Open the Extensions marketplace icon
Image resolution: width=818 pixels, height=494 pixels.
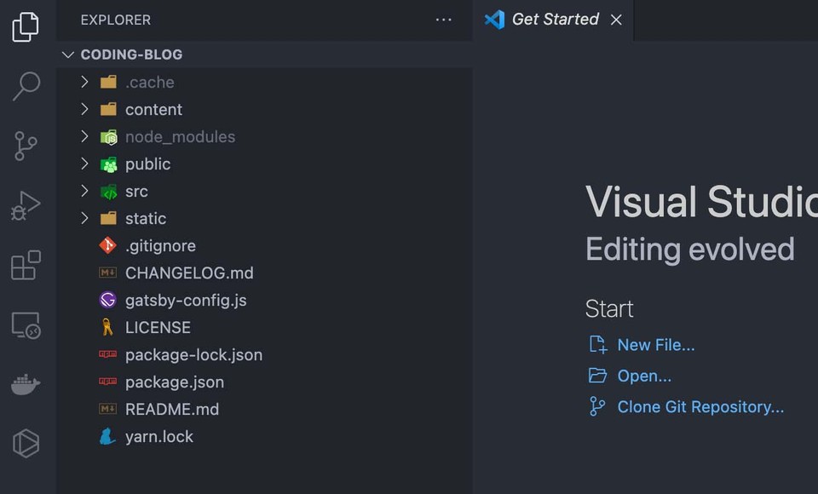pos(26,265)
